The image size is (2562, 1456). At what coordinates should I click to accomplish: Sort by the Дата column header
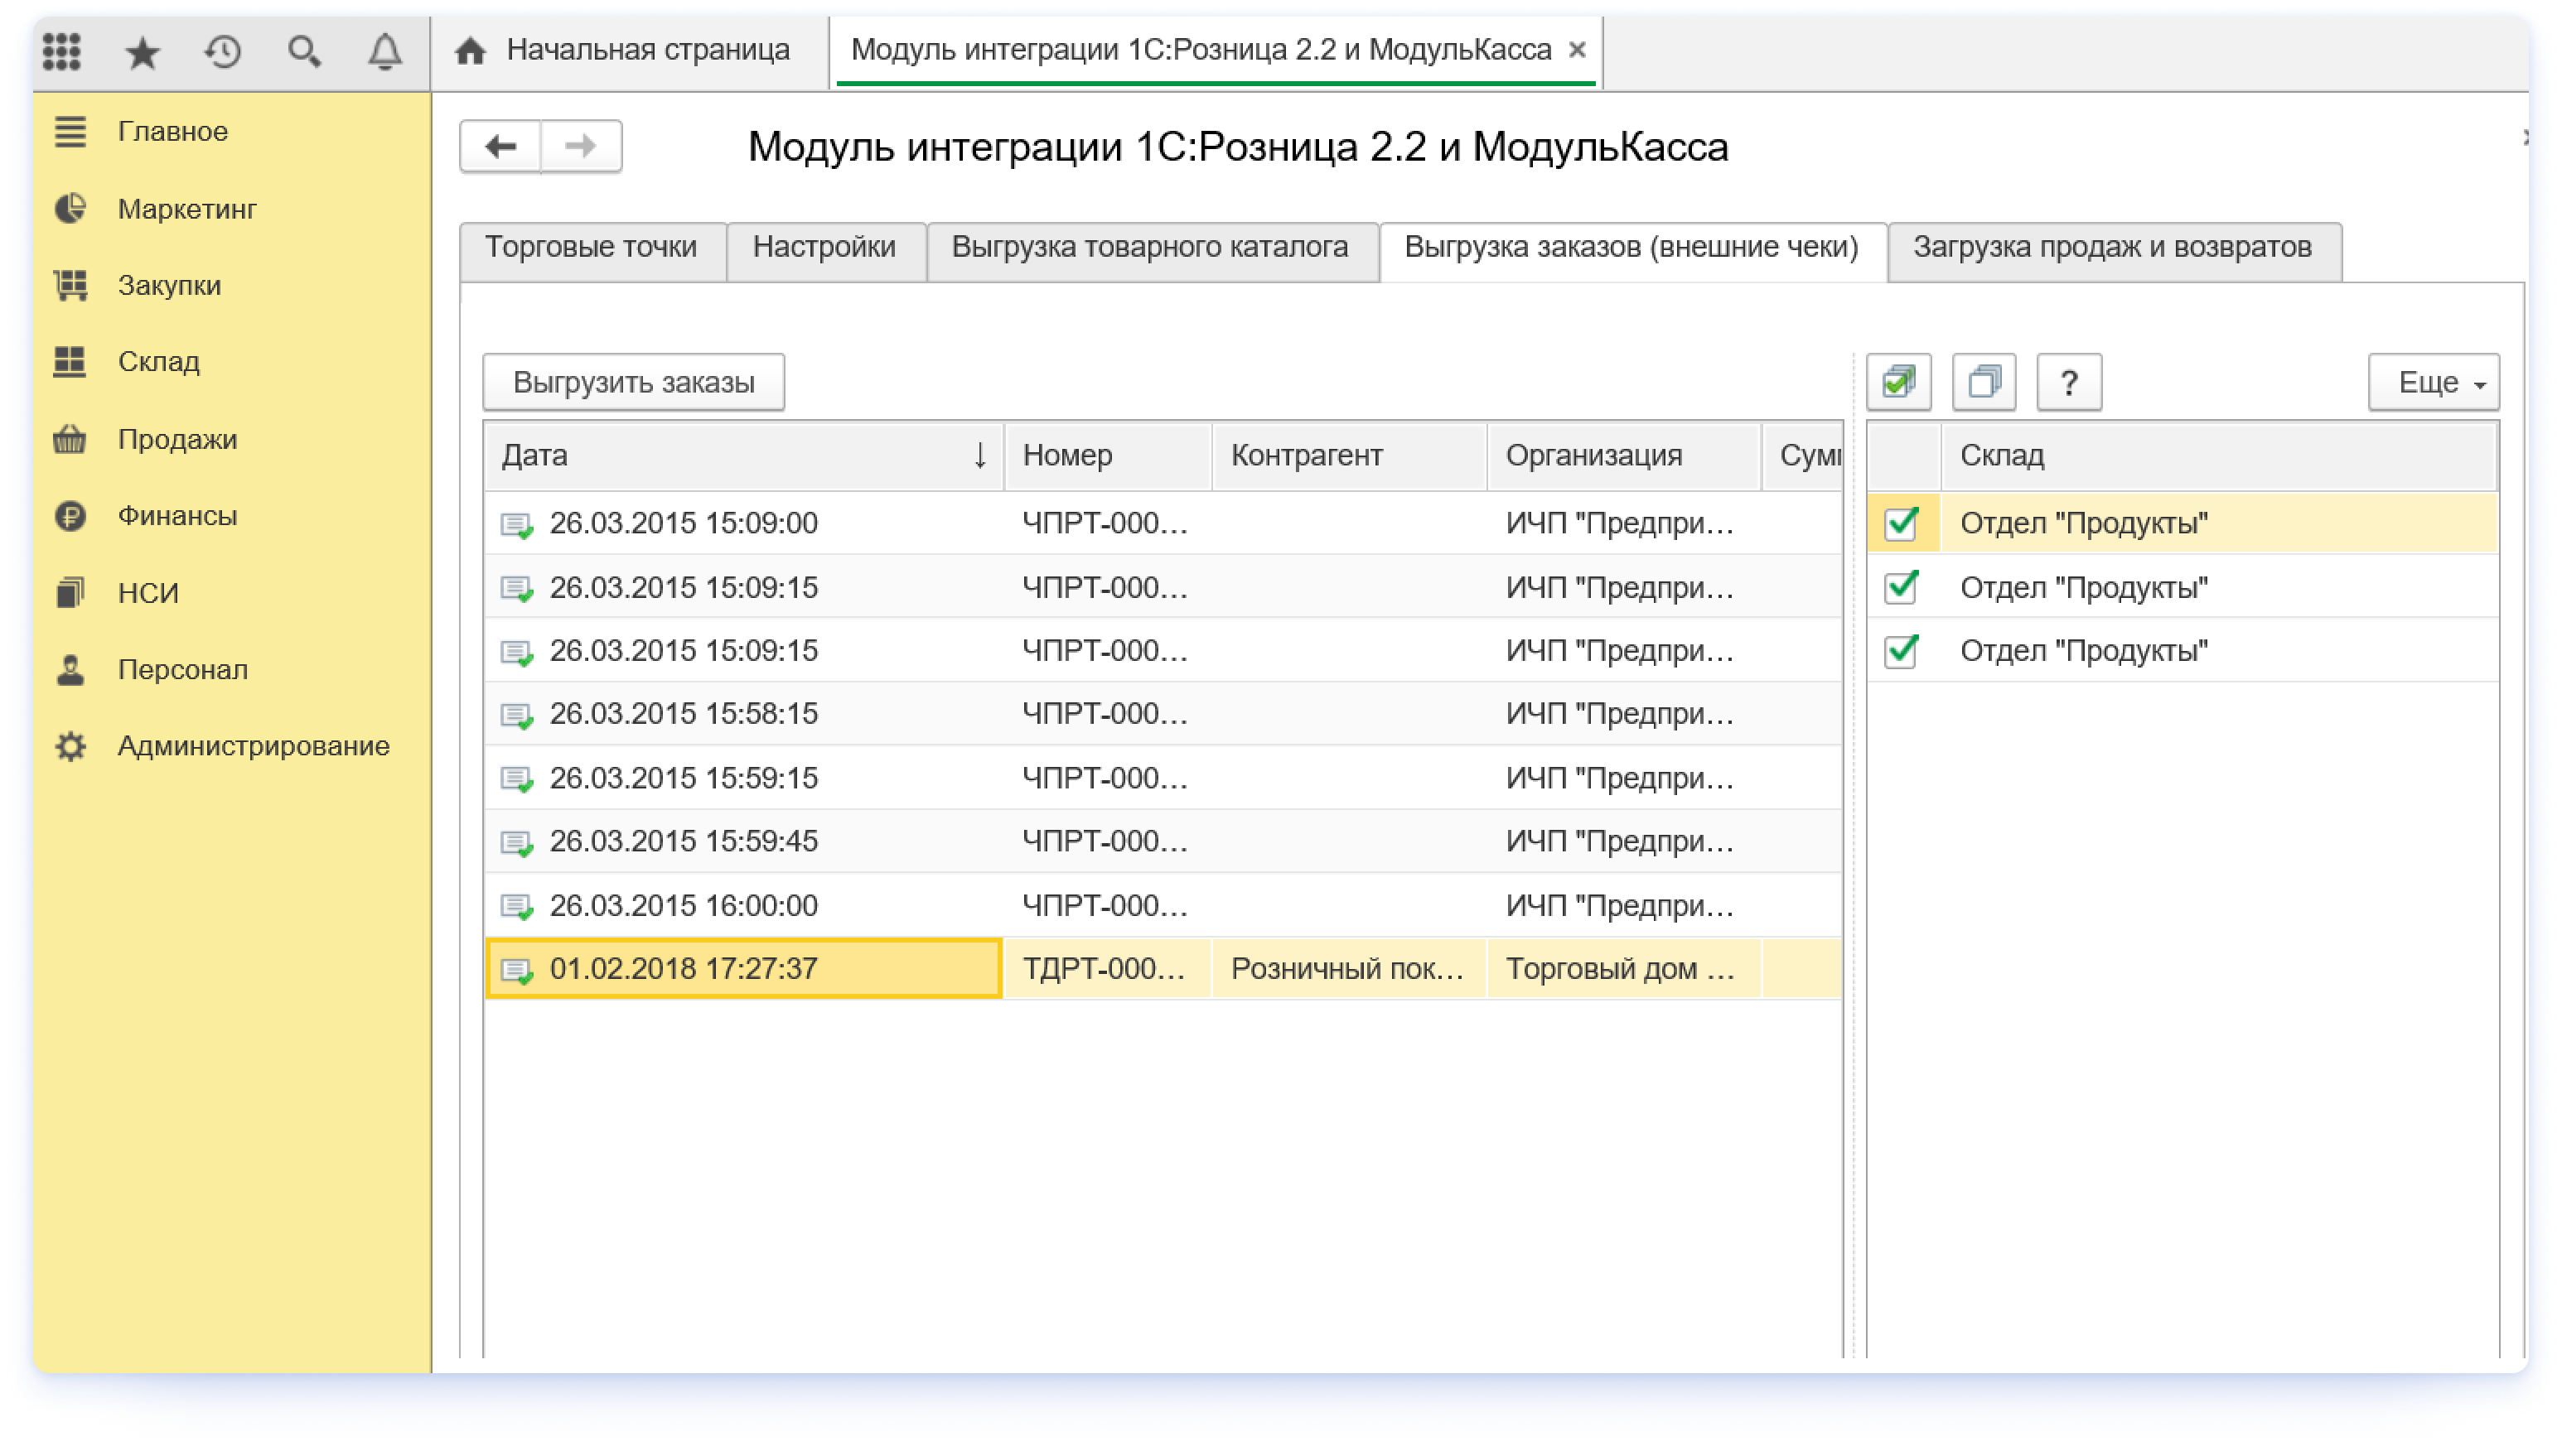743,456
